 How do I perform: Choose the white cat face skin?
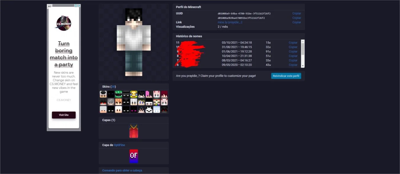coord(149,110)
